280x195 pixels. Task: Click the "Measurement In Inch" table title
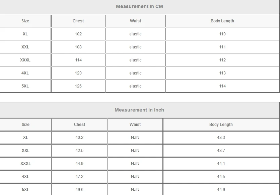pyautogui.click(x=139, y=110)
